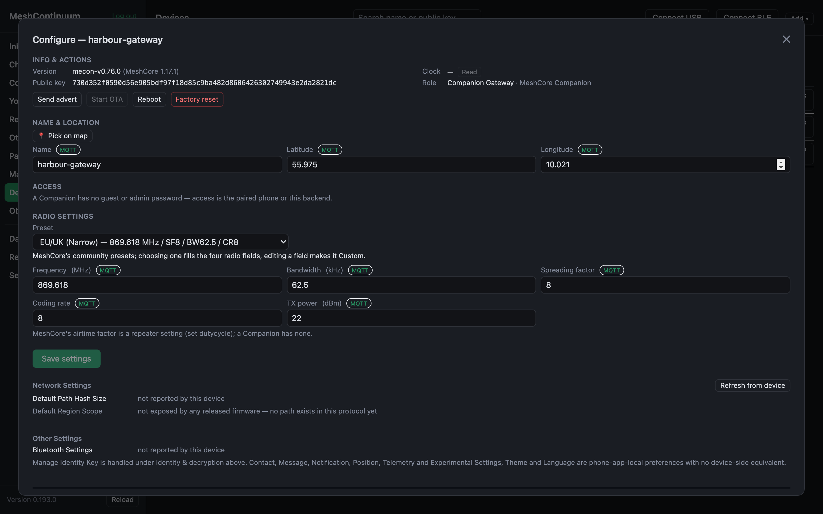Click the MQTT badge beside Frequency
This screenshot has width=823, height=514.
click(x=108, y=270)
